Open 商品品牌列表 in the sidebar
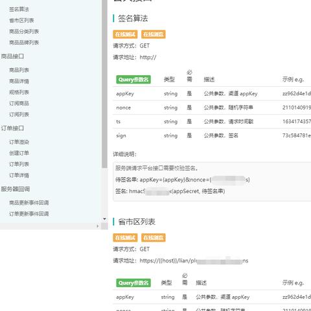This screenshot has height=311, width=311. pos(24,43)
